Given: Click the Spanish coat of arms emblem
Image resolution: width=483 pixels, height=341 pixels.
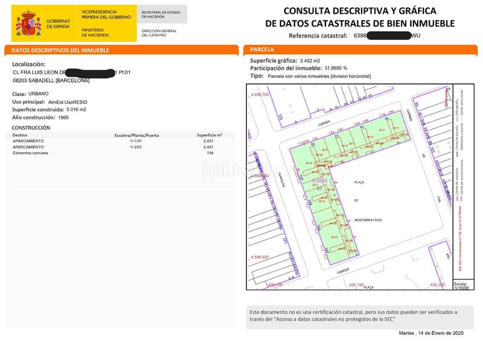Looking at the screenshot, I should click(x=28, y=23).
